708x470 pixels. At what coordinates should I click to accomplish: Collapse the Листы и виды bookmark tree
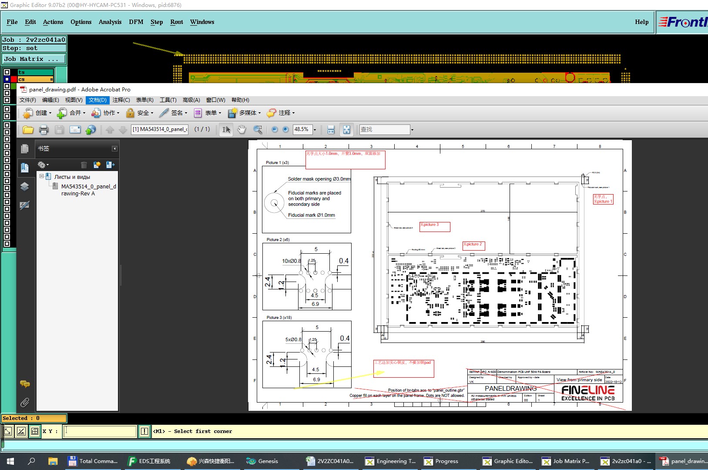click(42, 177)
